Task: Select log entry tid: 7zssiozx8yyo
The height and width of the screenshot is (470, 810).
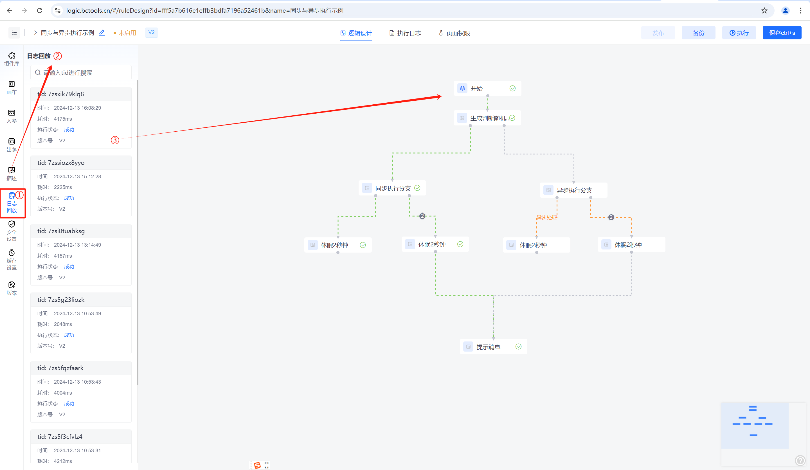Action: tap(81, 186)
